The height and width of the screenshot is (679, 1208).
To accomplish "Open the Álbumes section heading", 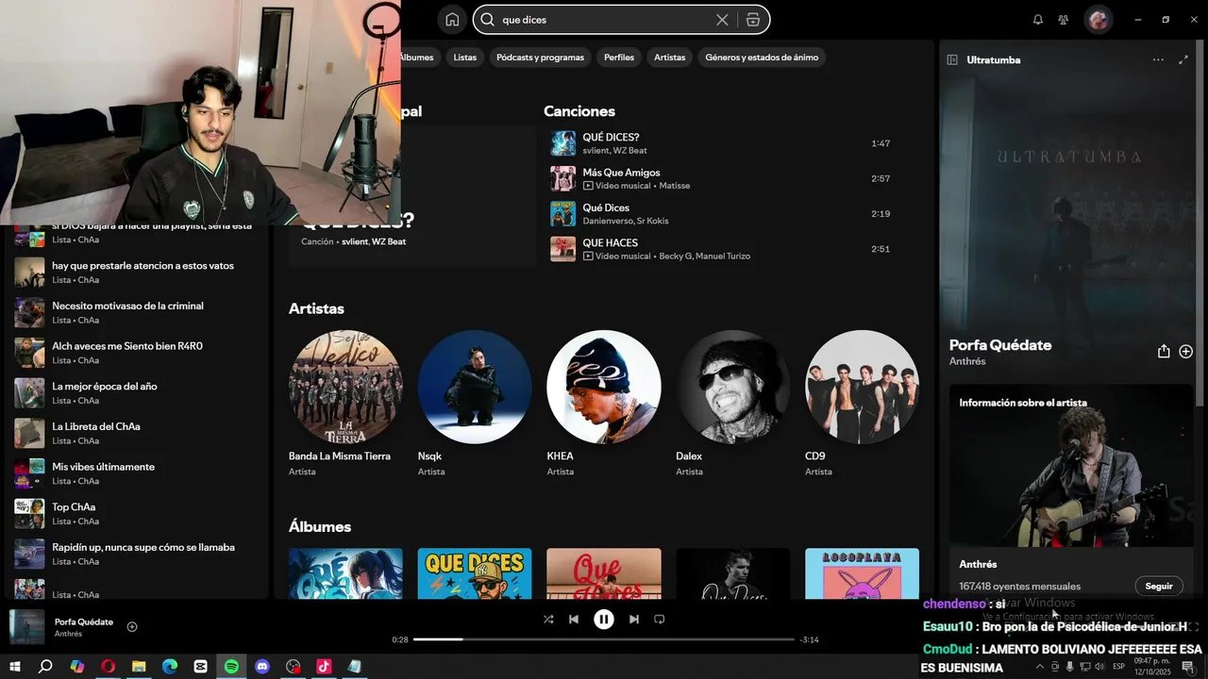I will (x=320, y=526).
